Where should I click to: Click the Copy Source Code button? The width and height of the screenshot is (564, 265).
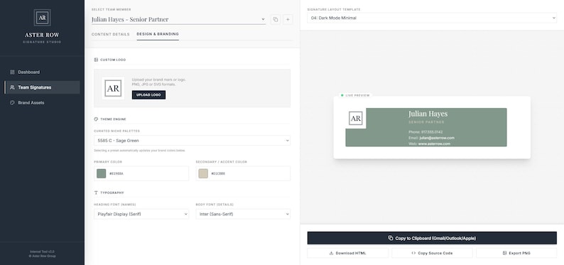432,253
